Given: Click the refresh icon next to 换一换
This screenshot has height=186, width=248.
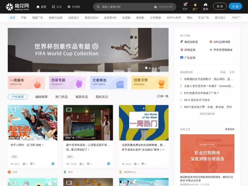Looking at the screenshot, I should 158,96.
